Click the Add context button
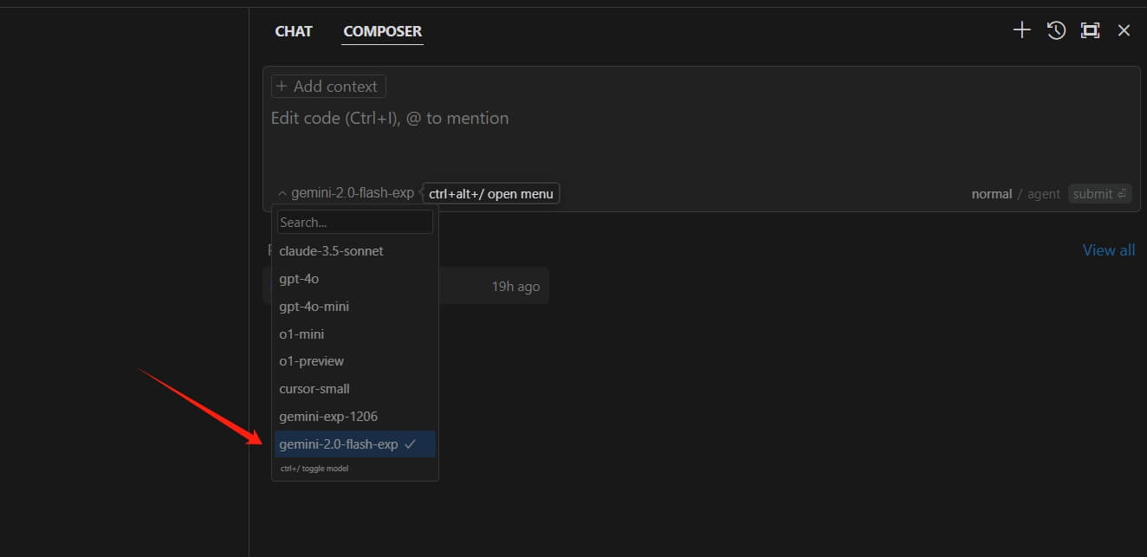Viewport: 1147px width, 557px height. [x=327, y=86]
